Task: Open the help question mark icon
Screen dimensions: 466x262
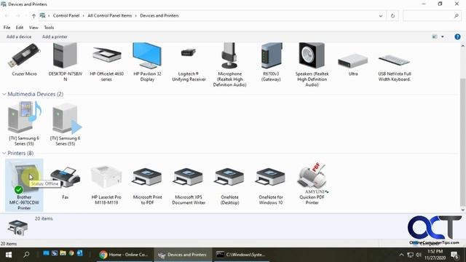Action: pos(457,37)
